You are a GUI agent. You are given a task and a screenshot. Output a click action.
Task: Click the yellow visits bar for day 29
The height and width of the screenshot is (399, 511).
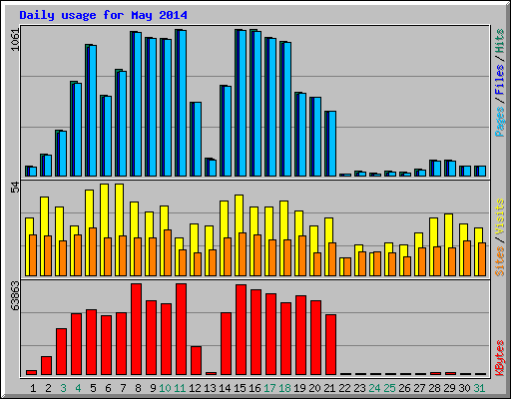point(448,244)
